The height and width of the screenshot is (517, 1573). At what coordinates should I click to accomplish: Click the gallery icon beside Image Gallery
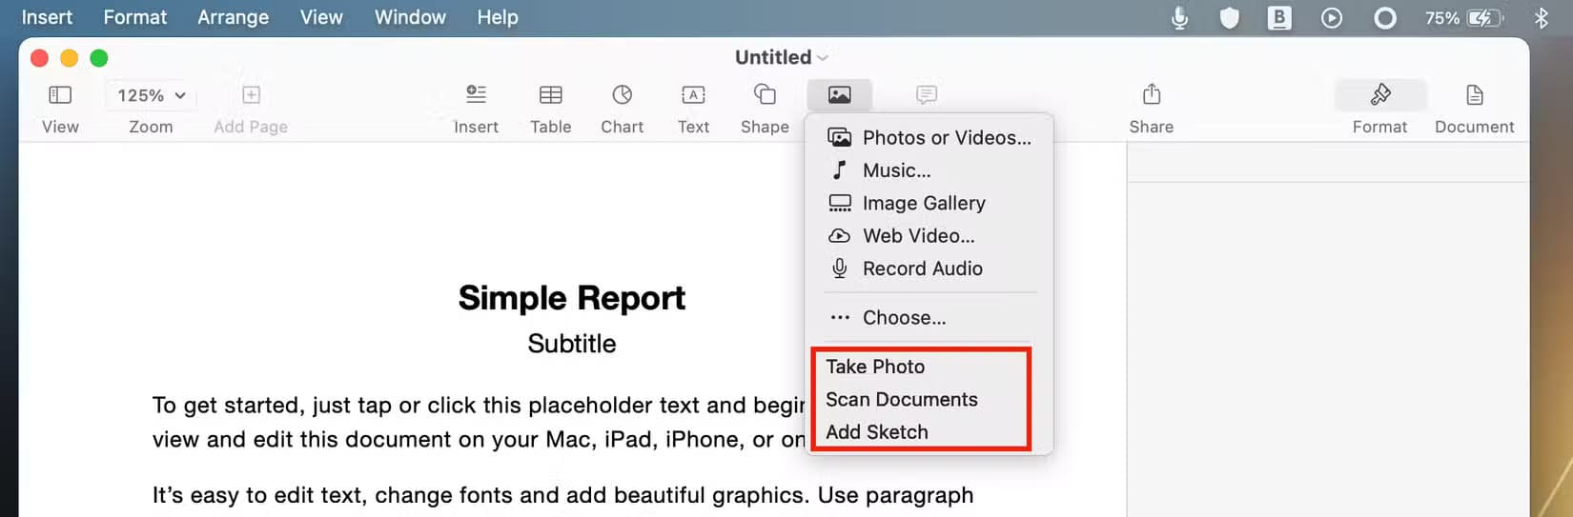(x=840, y=203)
